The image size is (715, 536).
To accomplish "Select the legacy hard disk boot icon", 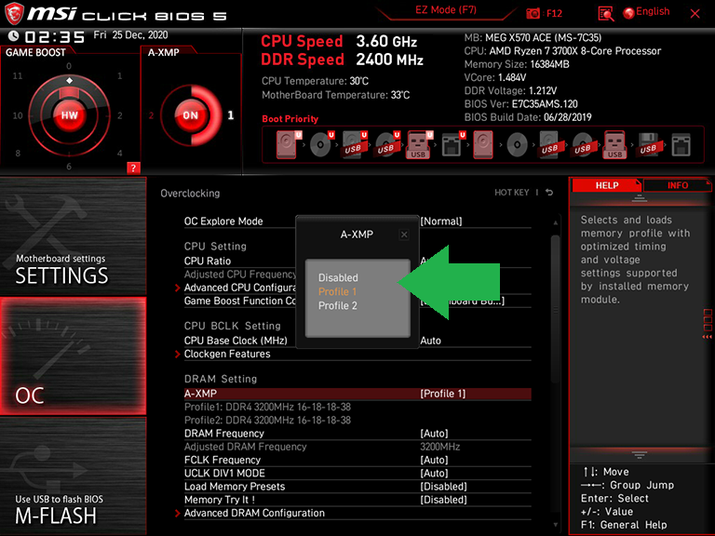I will tap(483, 144).
